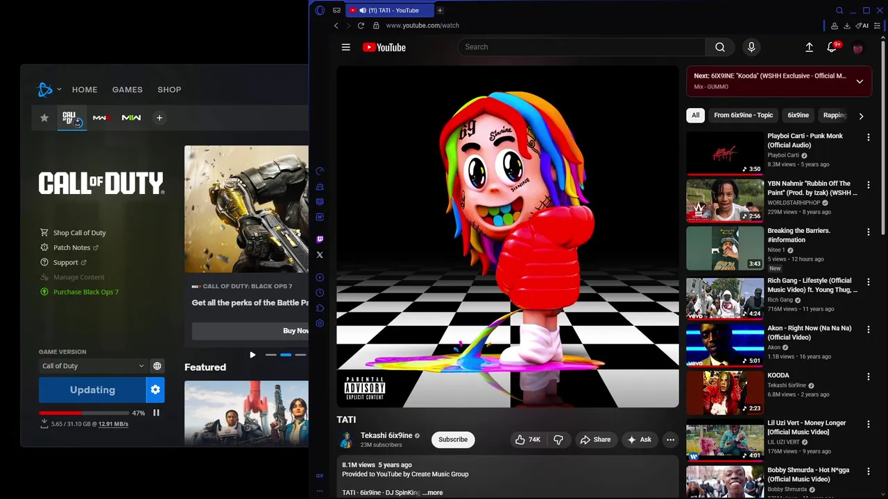Image resolution: width=888 pixels, height=499 pixels.
Task: Open a new browser tab
Action: pos(440,10)
